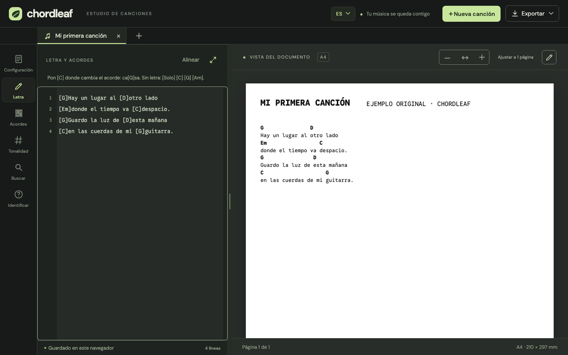Image resolution: width=568 pixels, height=355 pixels.
Task: Click editor line "[C]en las cuerdas de mi [G]guitarra."
Action: pyautogui.click(x=116, y=131)
